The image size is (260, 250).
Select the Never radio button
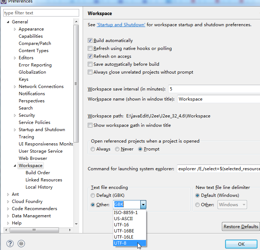coord(117,149)
